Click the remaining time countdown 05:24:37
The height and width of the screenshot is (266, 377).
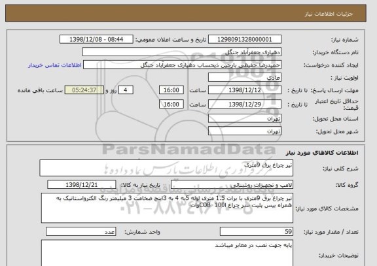84,90
